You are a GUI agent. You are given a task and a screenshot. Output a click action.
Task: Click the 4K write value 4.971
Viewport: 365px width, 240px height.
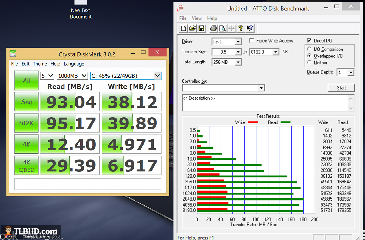[x=131, y=144]
